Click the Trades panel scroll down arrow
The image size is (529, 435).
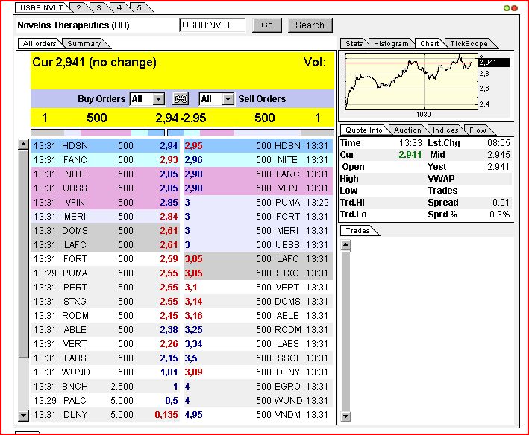345,415
